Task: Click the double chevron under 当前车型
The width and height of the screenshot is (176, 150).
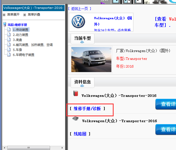Action: (82, 42)
